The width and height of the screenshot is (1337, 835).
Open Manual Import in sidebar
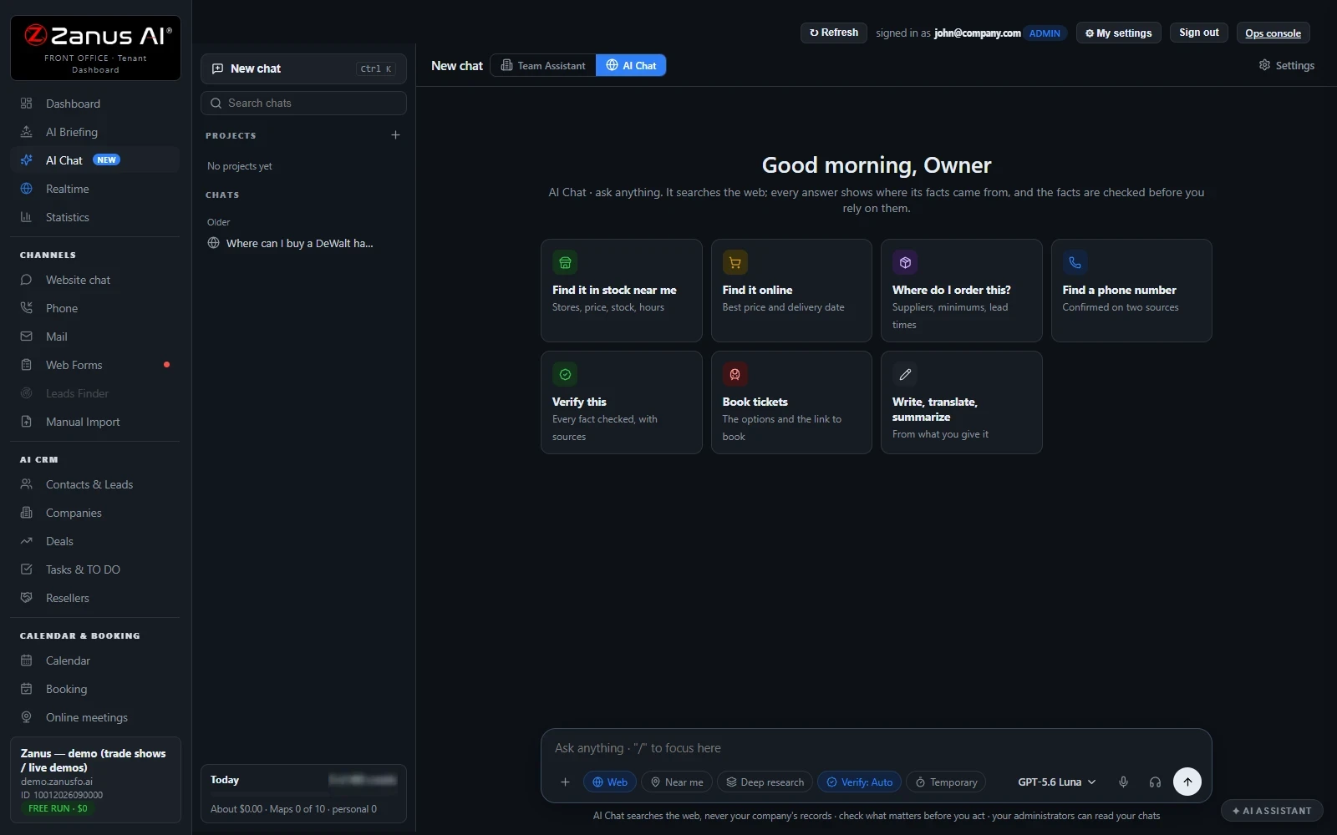click(x=94, y=422)
